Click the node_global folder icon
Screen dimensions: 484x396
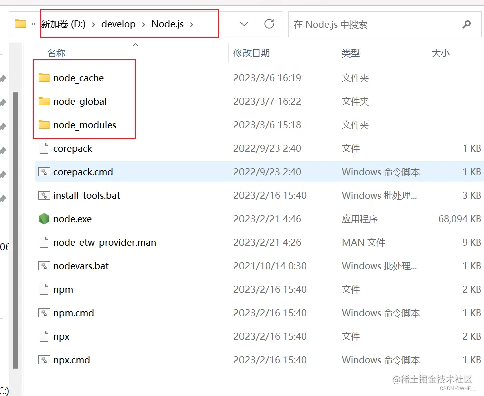pyautogui.click(x=44, y=101)
